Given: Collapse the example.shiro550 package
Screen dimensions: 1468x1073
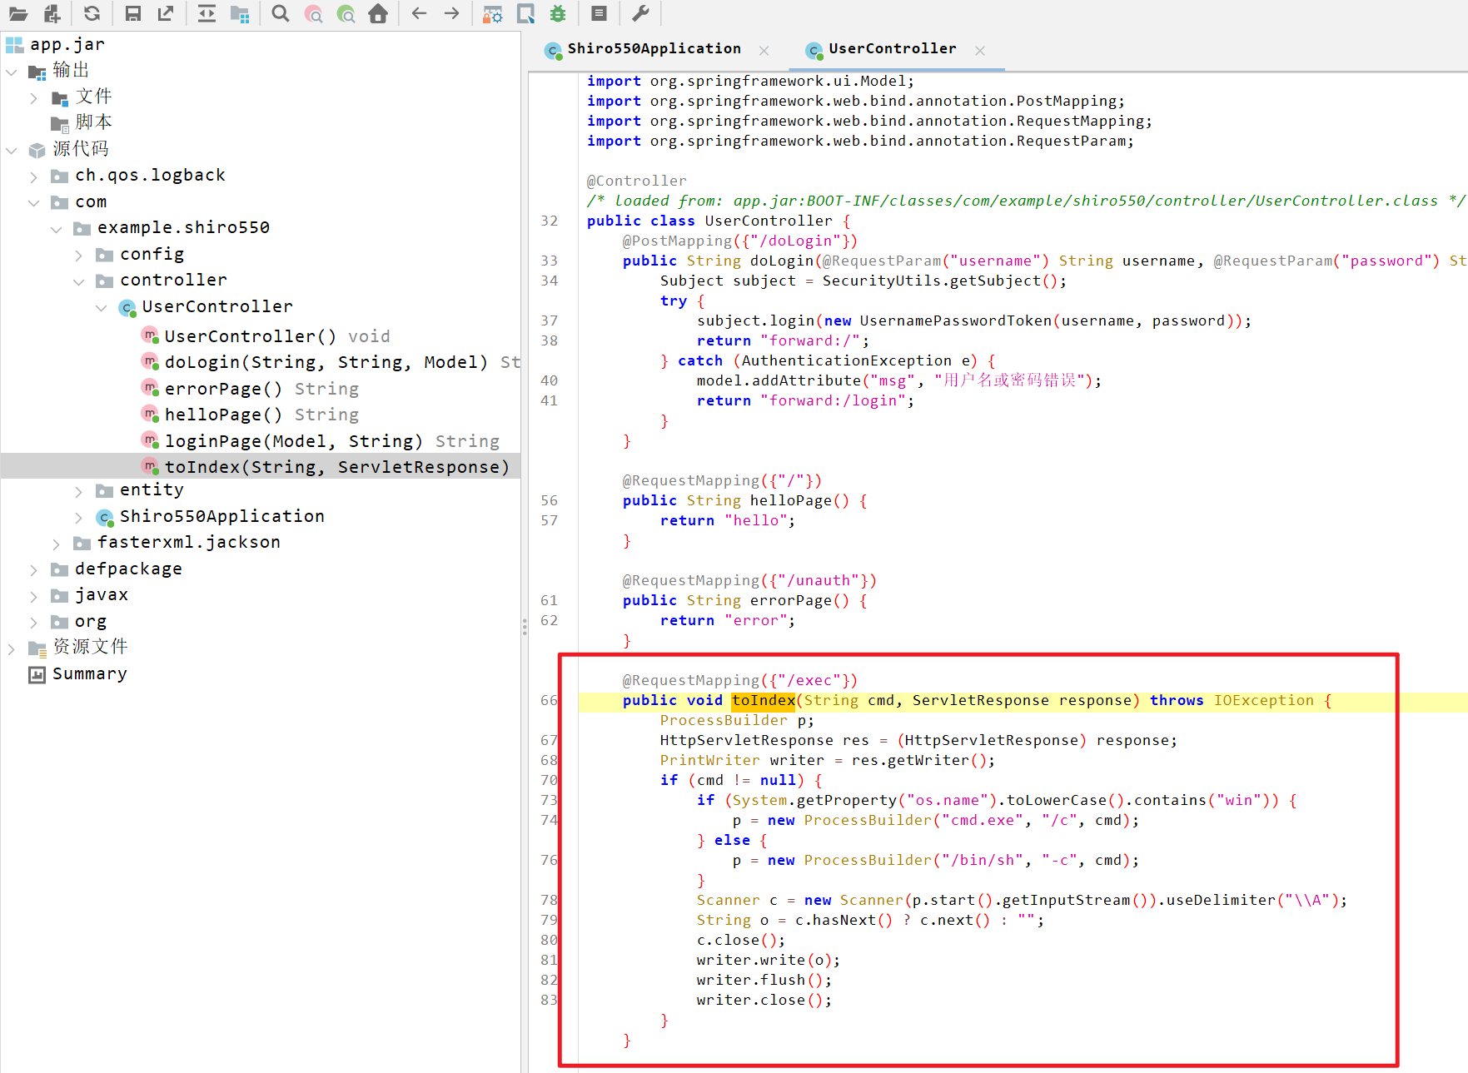Looking at the screenshot, I should pos(56,229).
